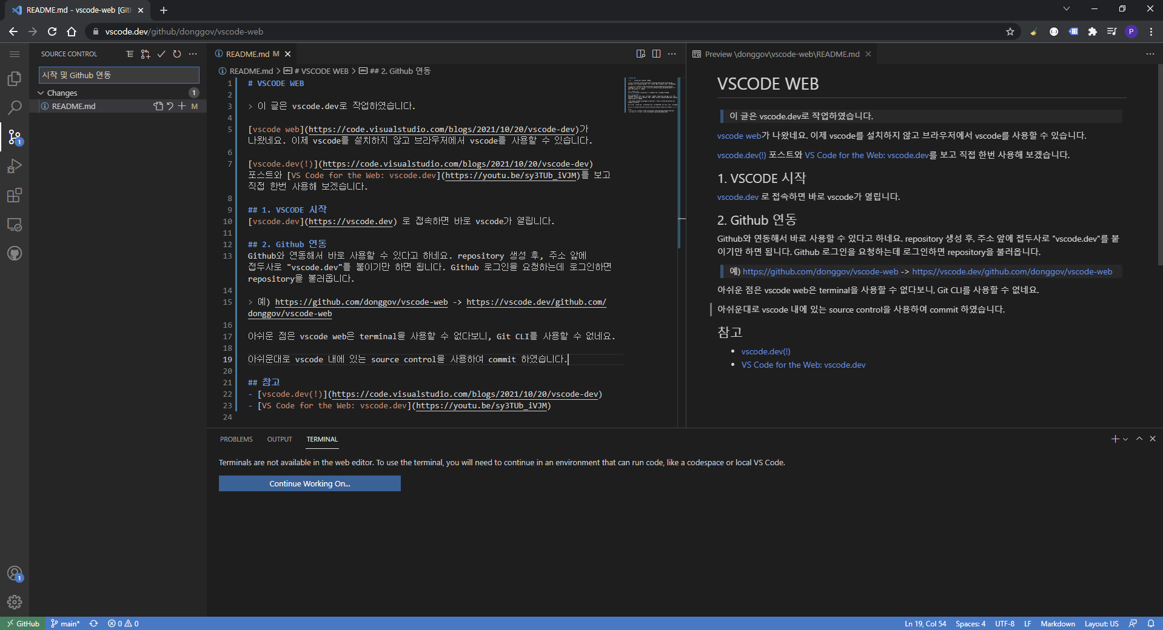This screenshot has width=1163, height=630.
Task: Open Chrome three-dot menu
Action: 1151,31
